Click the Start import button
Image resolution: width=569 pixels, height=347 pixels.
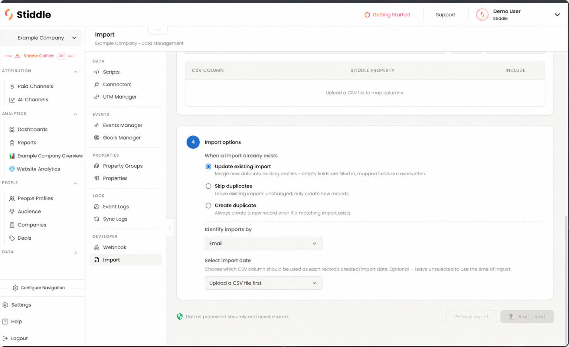coord(527,317)
